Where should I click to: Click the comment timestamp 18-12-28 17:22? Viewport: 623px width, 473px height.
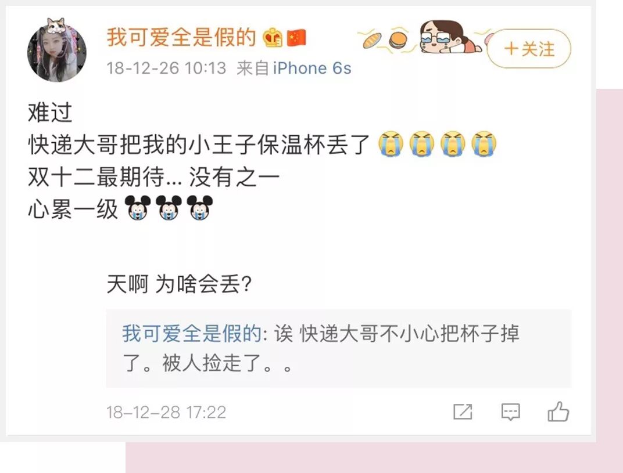pos(166,412)
